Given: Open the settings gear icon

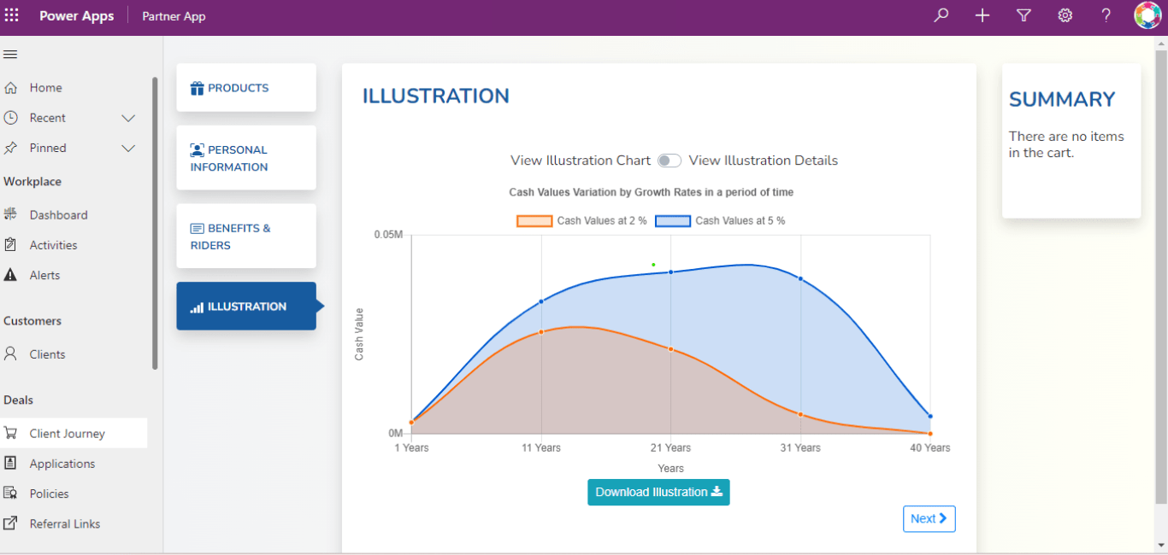Looking at the screenshot, I should coord(1065,15).
